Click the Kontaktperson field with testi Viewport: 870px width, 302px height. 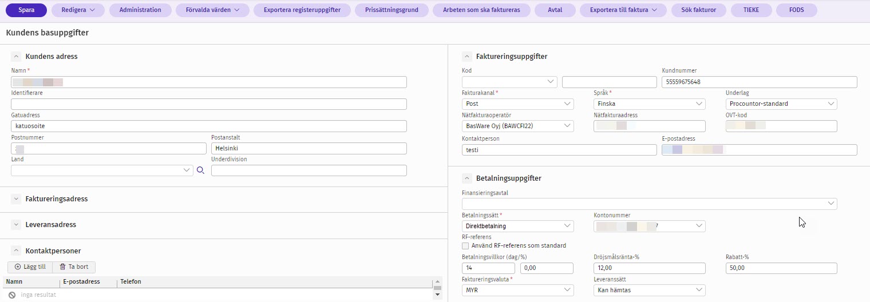559,150
